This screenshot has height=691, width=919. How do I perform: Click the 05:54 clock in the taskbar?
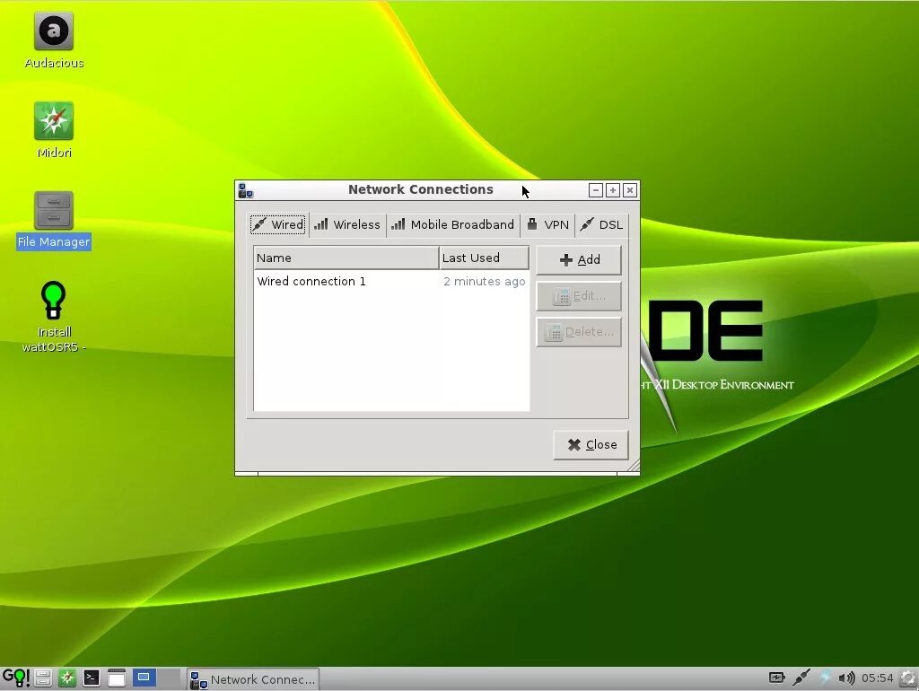(878, 678)
